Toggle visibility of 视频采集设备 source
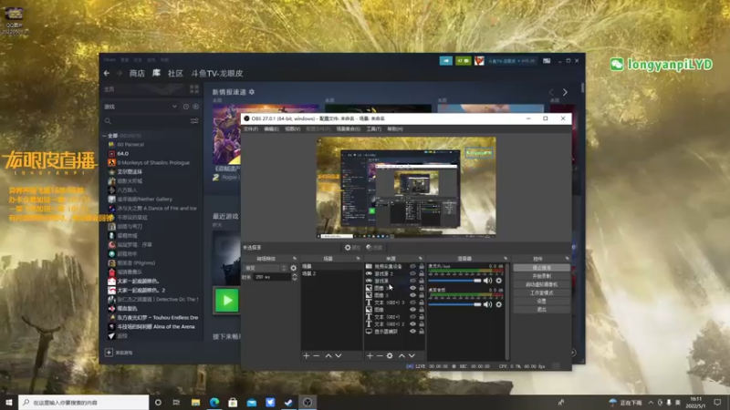This screenshot has height=410, width=730. click(x=412, y=266)
